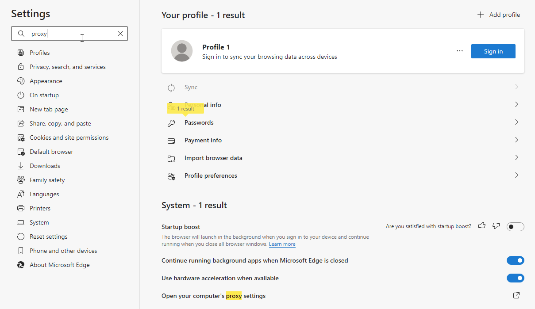
Task: Open the Learn more link for startup boost
Action: [x=282, y=244]
